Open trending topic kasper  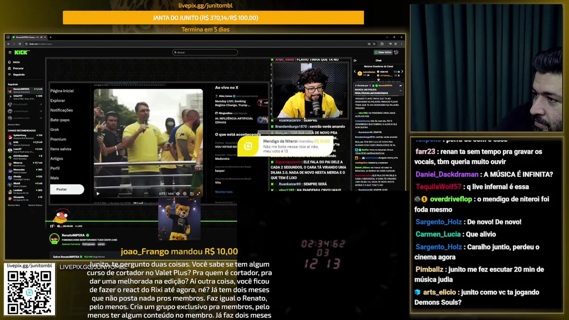coord(220,171)
